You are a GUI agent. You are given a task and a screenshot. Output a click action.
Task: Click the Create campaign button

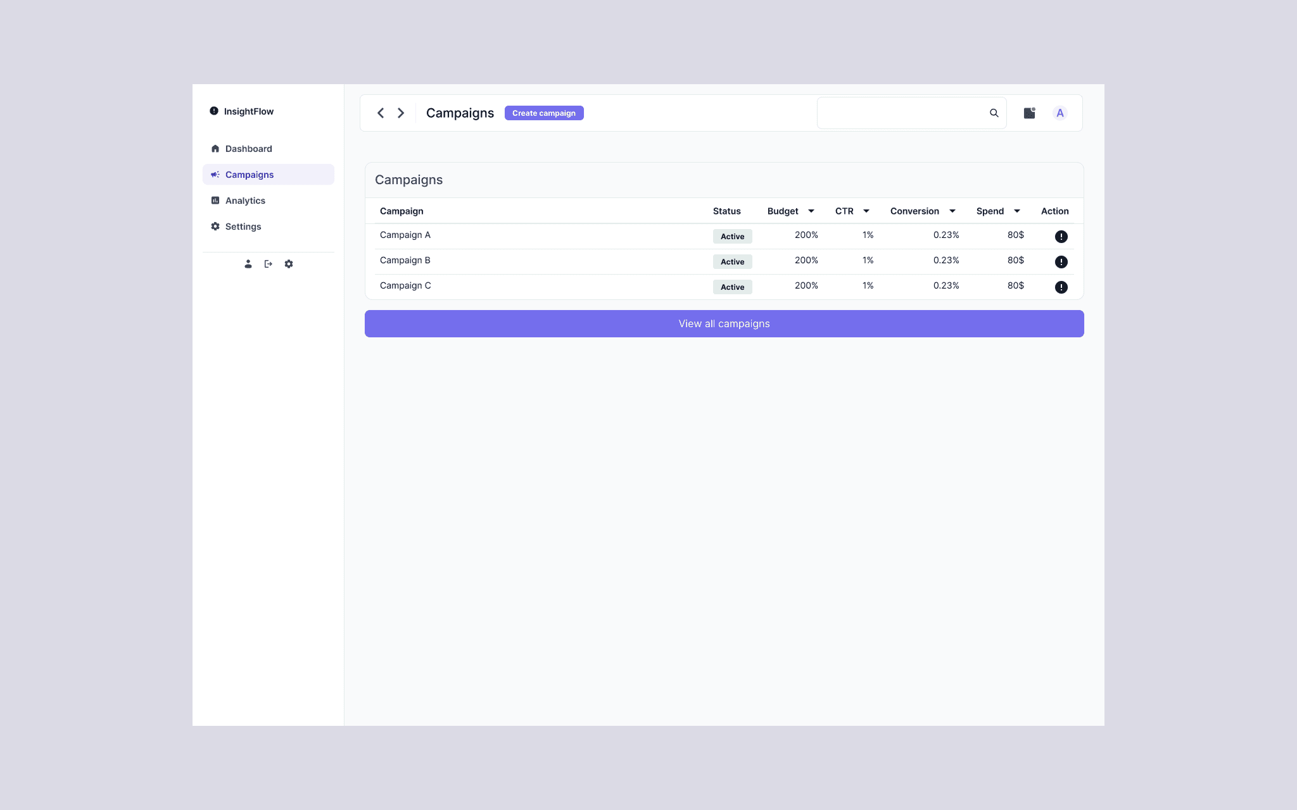(543, 113)
